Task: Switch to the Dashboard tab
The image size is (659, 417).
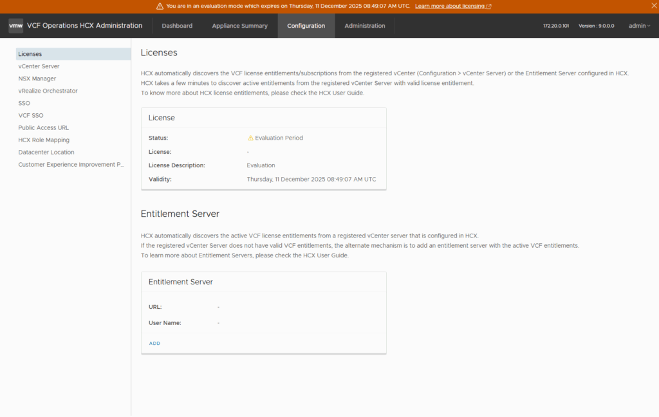Action: coord(177,26)
